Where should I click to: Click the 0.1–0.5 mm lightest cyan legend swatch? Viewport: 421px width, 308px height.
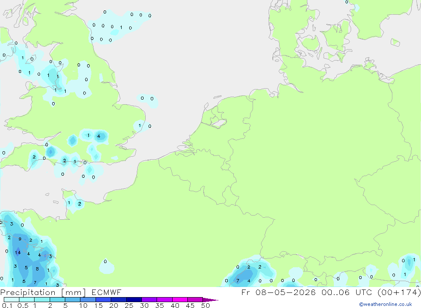tap(11, 300)
